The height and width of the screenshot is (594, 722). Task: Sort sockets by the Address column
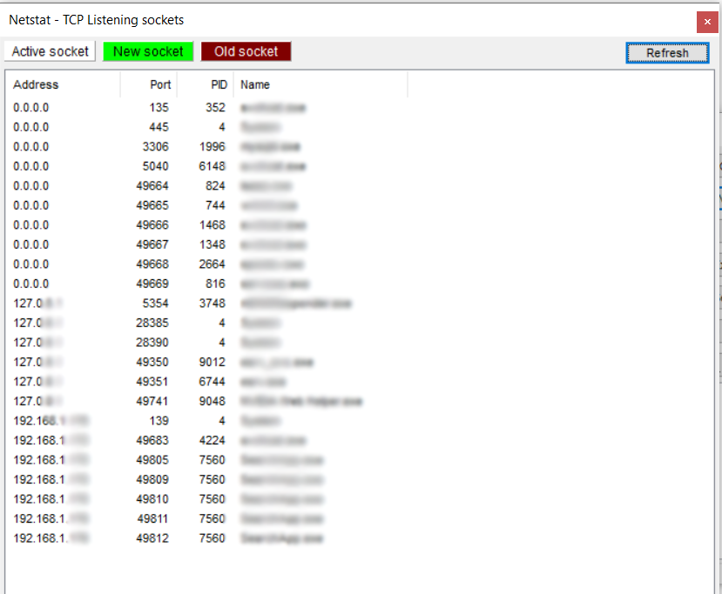click(x=35, y=84)
